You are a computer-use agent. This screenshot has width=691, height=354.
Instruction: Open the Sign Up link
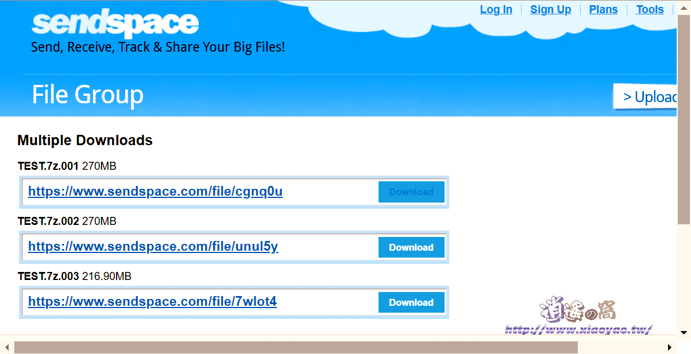(550, 9)
